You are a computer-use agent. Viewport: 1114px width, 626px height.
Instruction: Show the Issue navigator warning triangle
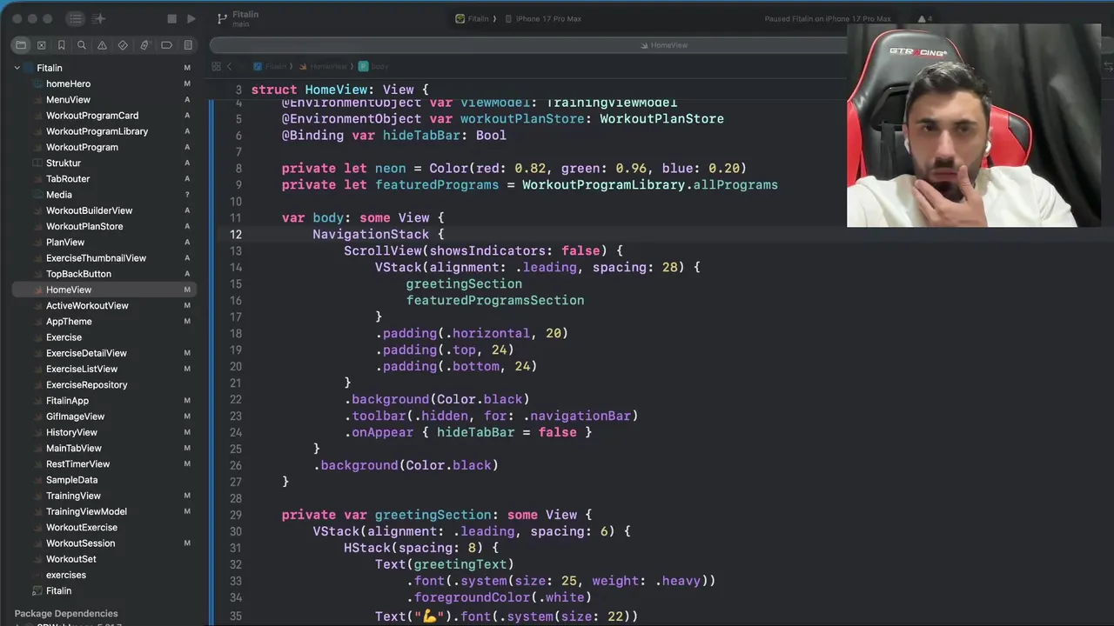[x=102, y=45]
